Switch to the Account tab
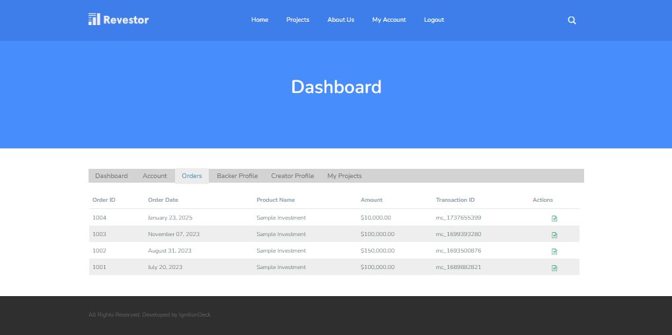Viewport: 672px width, 335px height. tap(155, 176)
